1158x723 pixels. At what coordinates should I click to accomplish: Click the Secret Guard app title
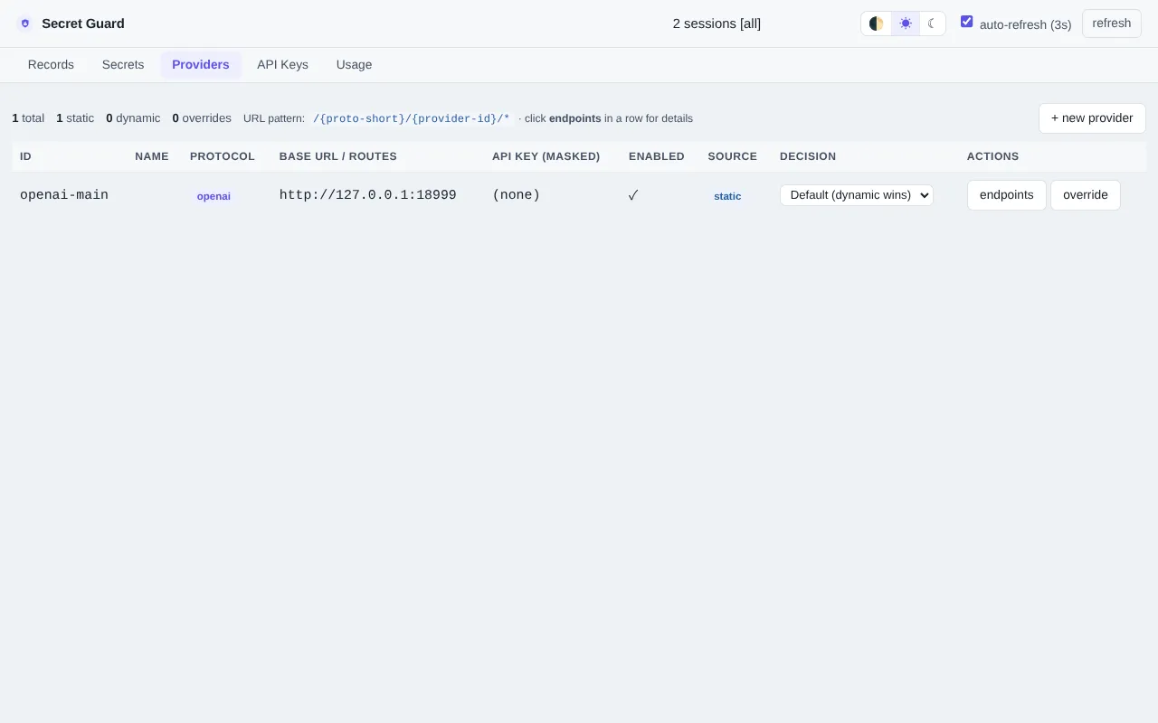tap(83, 23)
